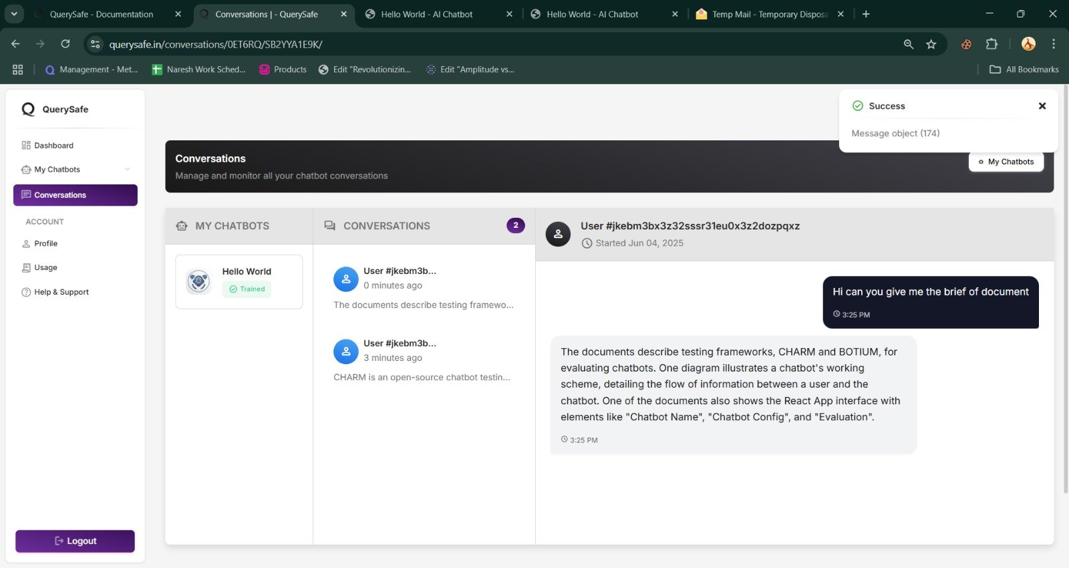The image size is (1069, 568).
Task: Click the conversations icon in sidebar
Action: pyautogui.click(x=26, y=195)
